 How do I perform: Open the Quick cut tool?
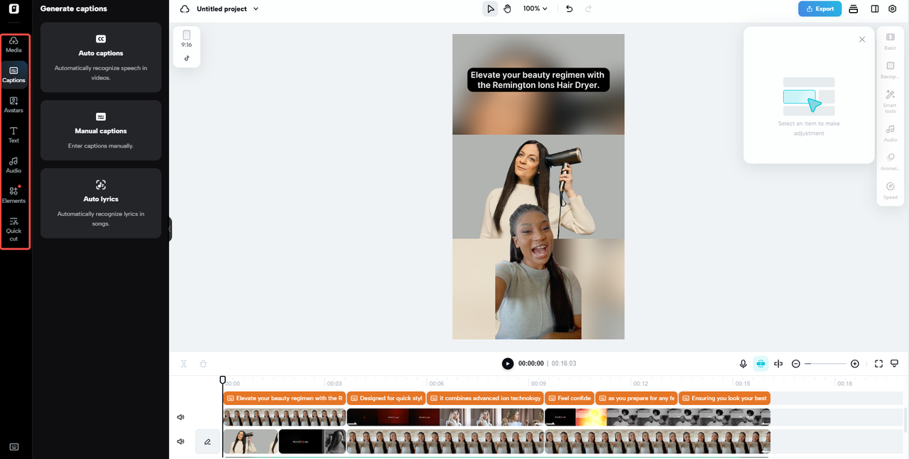pyautogui.click(x=13, y=229)
